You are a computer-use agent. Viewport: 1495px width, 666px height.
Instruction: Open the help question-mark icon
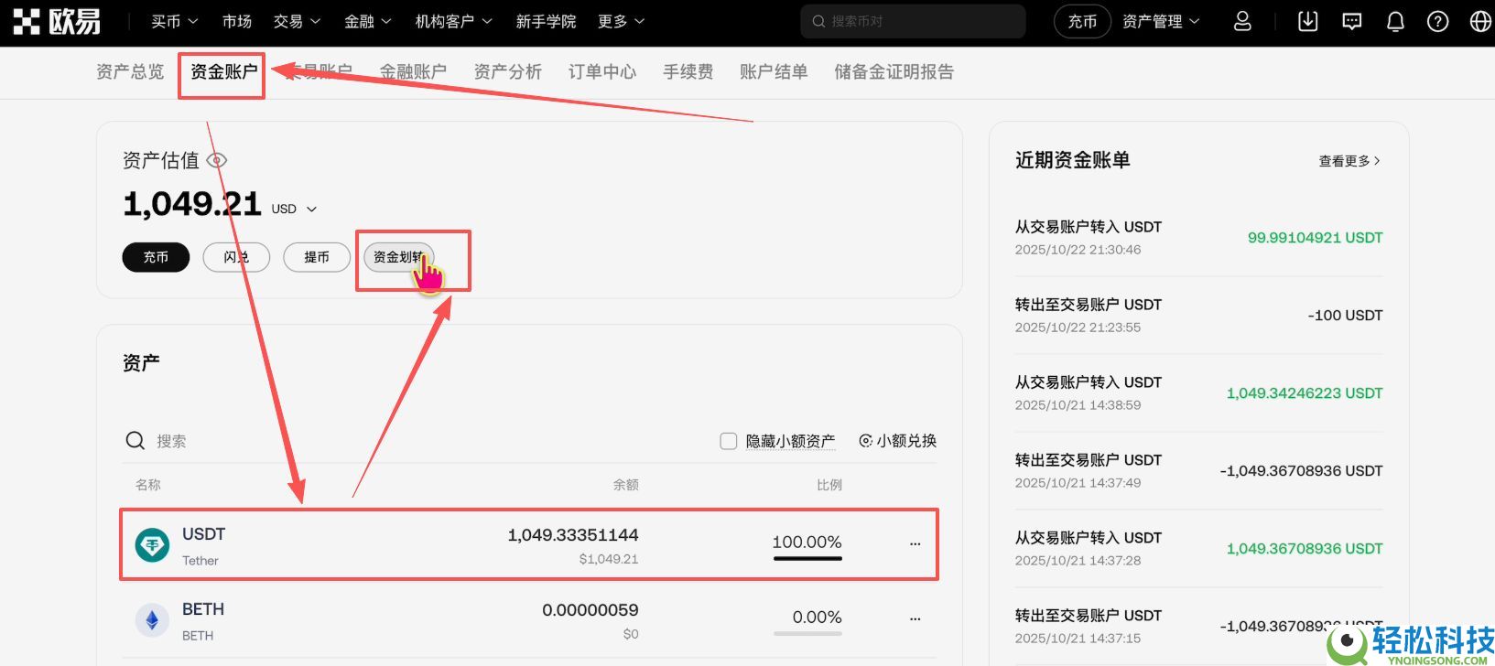pyautogui.click(x=1438, y=21)
